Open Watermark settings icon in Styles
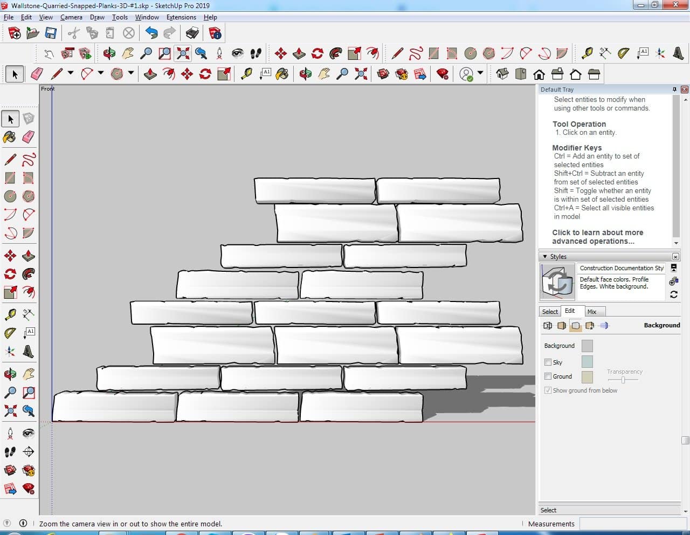 tap(590, 326)
